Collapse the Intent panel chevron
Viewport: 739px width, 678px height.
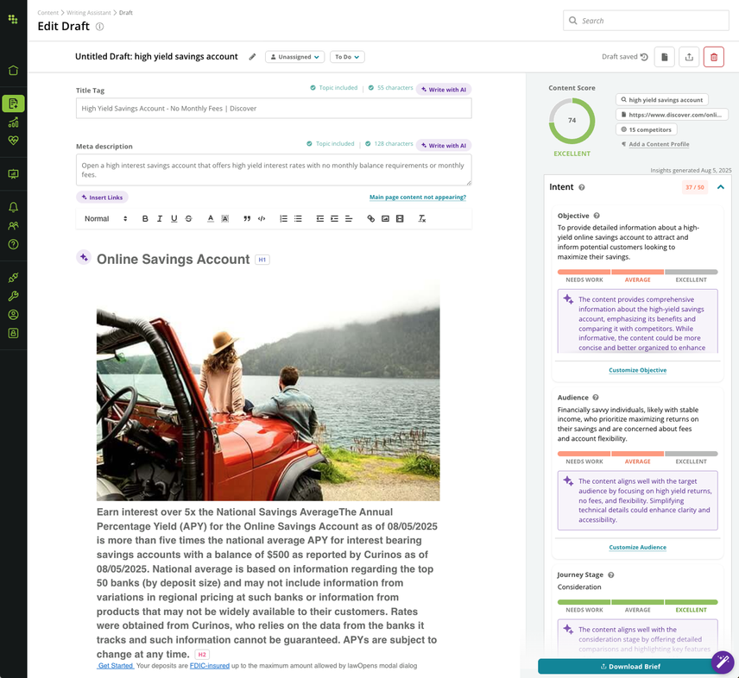click(720, 187)
